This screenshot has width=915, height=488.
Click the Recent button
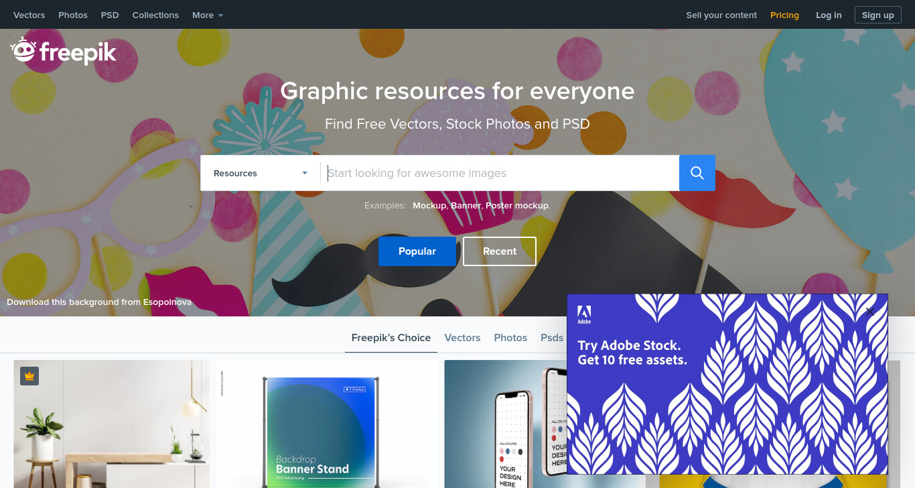[x=500, y=251]
